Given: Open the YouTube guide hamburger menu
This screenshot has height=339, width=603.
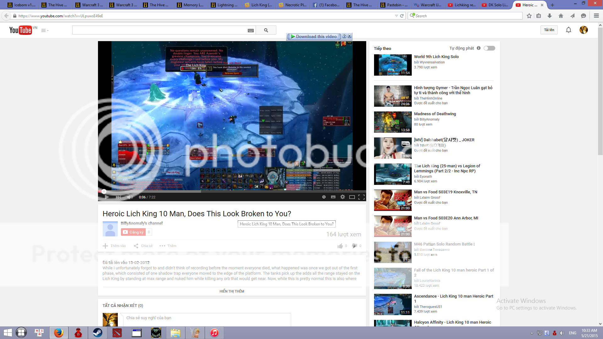Looking at the screenshot, I should pos(45,30).
